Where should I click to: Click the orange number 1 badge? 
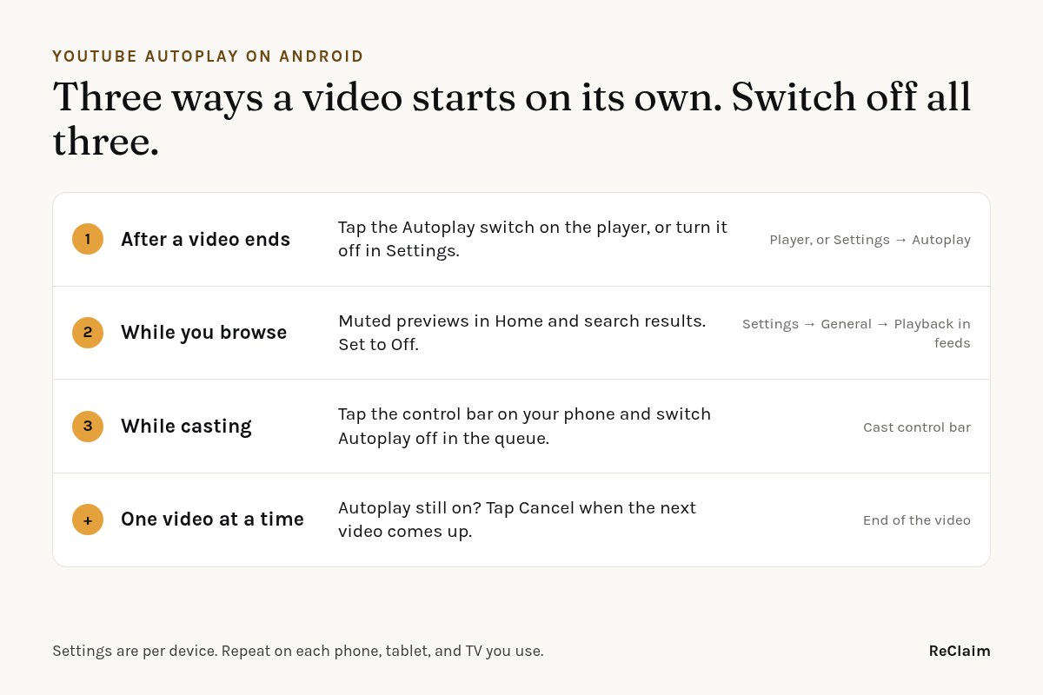pyautogui.click(x=88, y=239)
